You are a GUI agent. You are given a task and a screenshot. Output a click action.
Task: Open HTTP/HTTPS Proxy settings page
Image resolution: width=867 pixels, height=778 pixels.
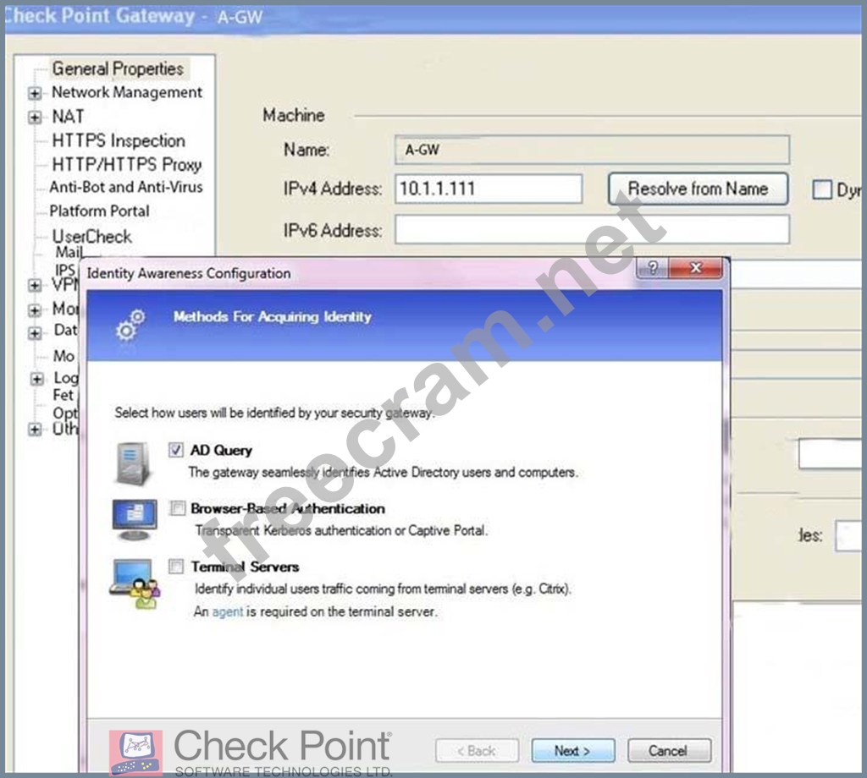click(127, 165)
